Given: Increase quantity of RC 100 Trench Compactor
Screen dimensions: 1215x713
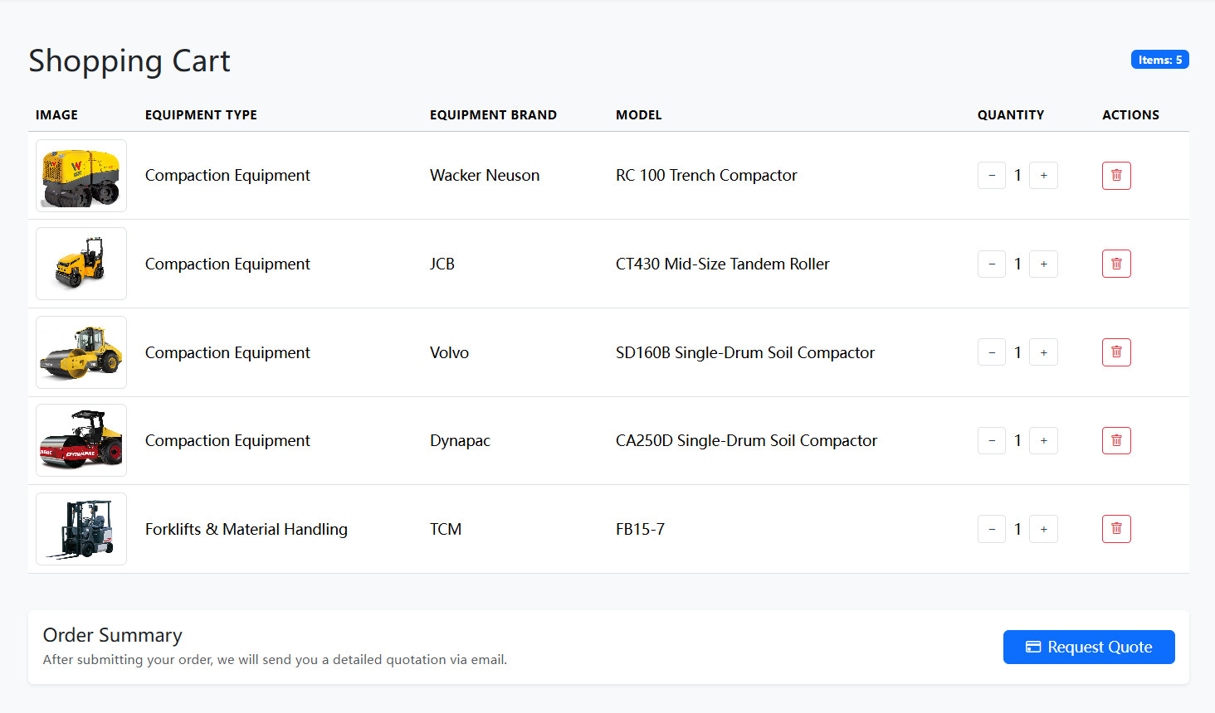Looking at the screenshot, I should pyautogui.click(x=1043, y=176).
